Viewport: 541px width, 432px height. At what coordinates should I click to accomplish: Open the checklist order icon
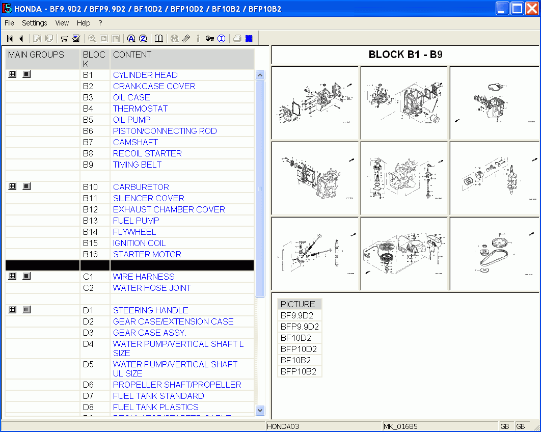pos(76,39)
